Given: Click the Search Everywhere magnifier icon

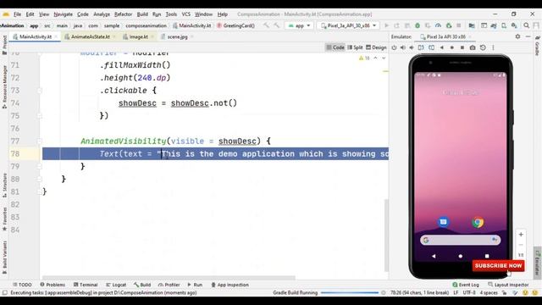Looking at the screenshot, I should point(526,25).
